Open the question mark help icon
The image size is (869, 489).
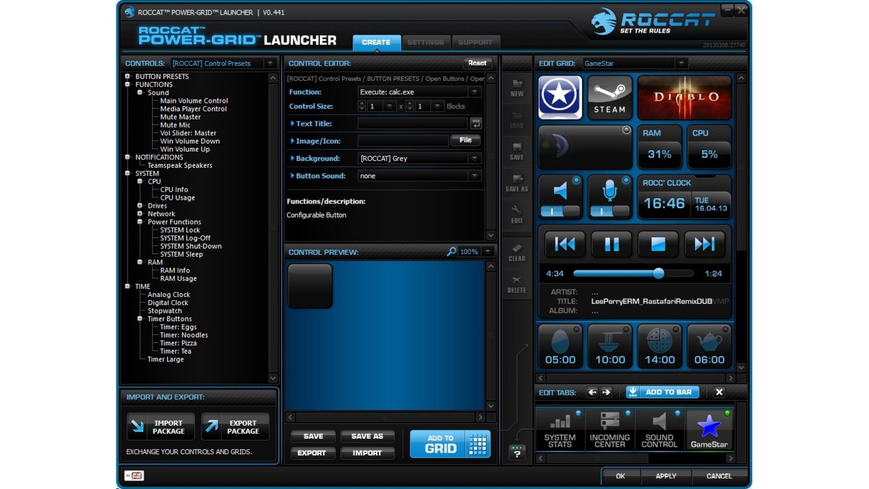517,453
